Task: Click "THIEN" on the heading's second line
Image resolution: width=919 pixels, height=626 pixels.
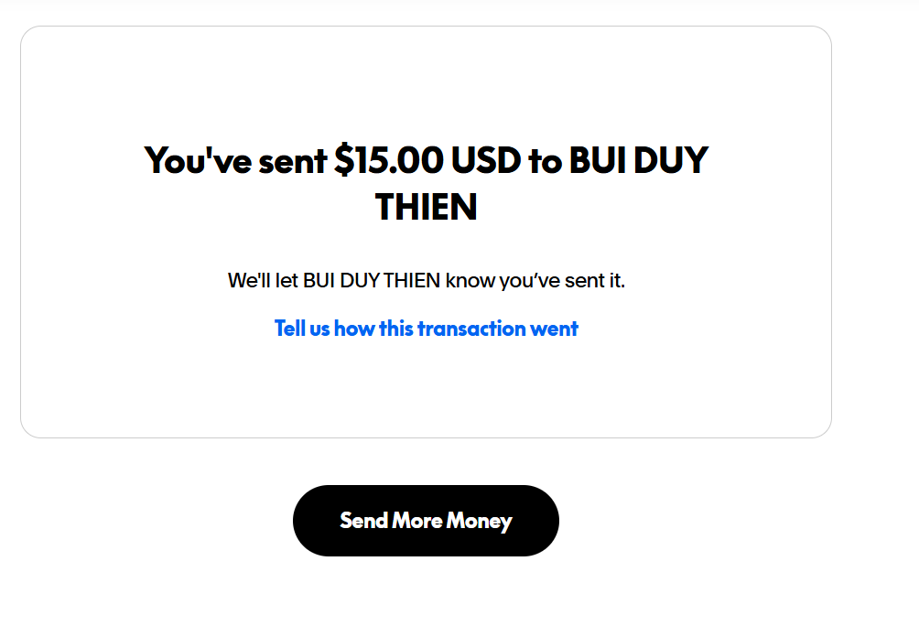Action: pos(427,208)
